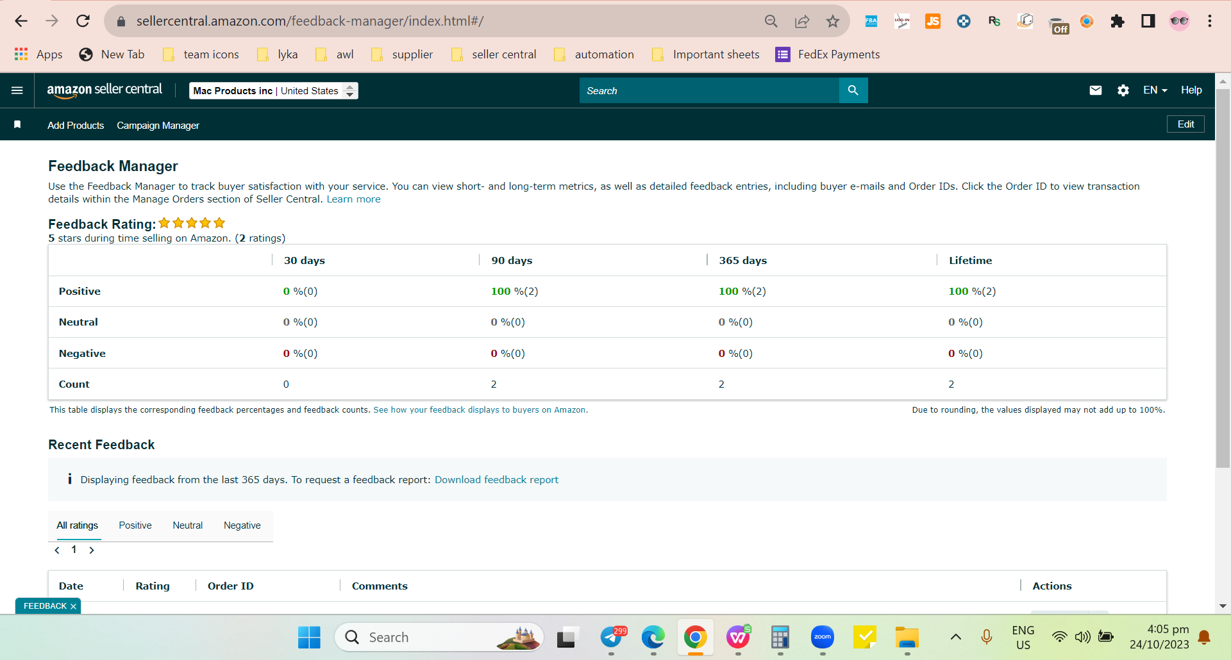Click the search magnifier button in Seller Central
This screenshot has height=660, width=1231.
click(853, 90)
